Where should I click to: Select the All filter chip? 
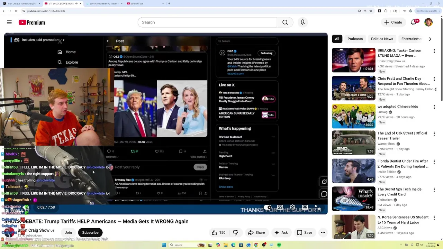coord(337,39)
